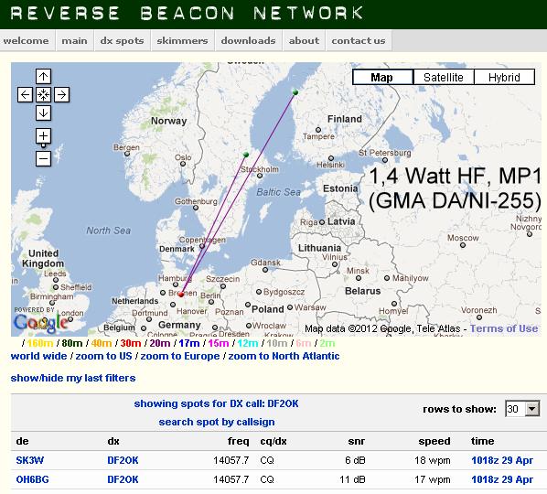Image resolution: width=547 pixels, height=494 pixels.
Task: Open the about tab
Action: (304, 41)
